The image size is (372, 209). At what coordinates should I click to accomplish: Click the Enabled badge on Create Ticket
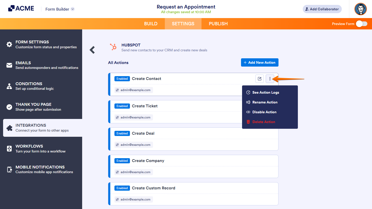(x=122, y=106)
